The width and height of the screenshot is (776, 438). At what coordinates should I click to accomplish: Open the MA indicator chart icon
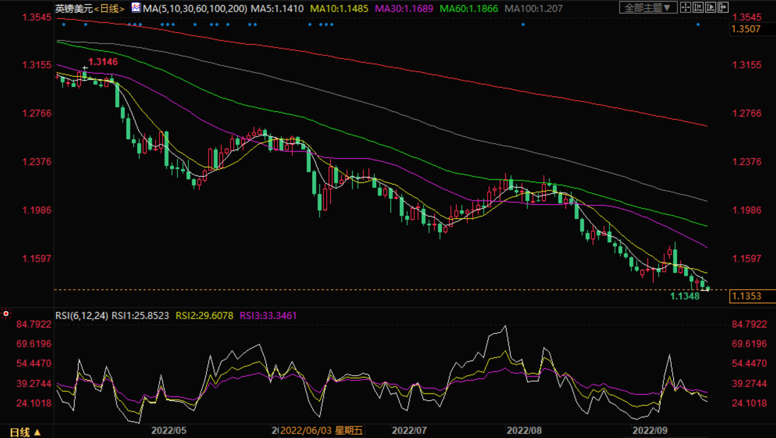click(x=136, y=8)
